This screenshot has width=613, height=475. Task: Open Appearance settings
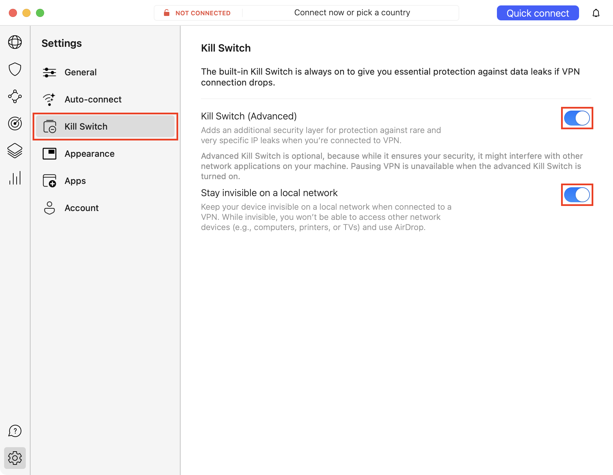89,154
